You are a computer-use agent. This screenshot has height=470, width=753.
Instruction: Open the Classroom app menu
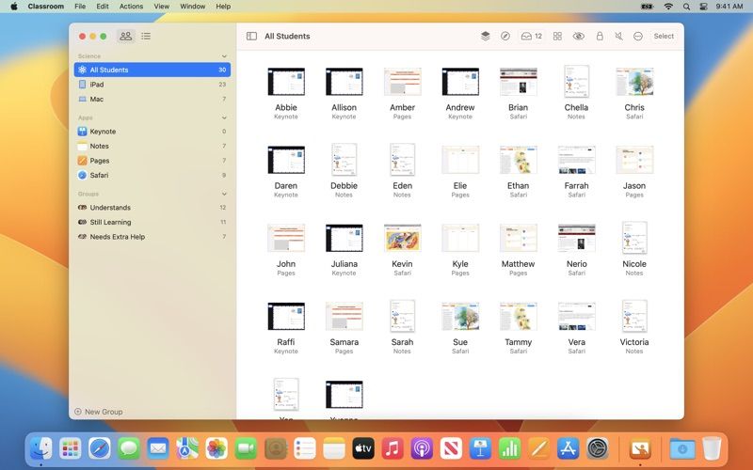click(45, 7)
